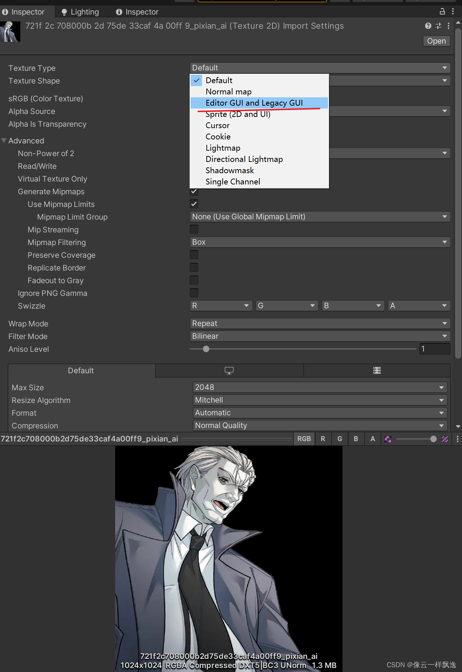Choose Cookie texture type

click(259, 137)
